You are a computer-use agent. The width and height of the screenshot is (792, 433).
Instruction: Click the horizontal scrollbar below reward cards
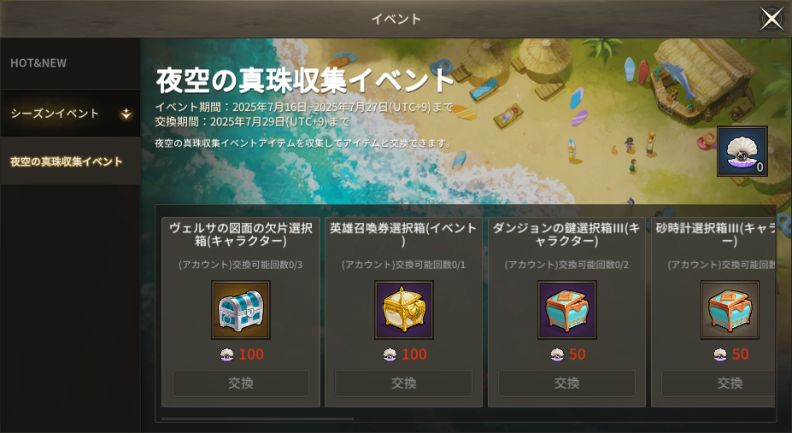tap(258, 418)
